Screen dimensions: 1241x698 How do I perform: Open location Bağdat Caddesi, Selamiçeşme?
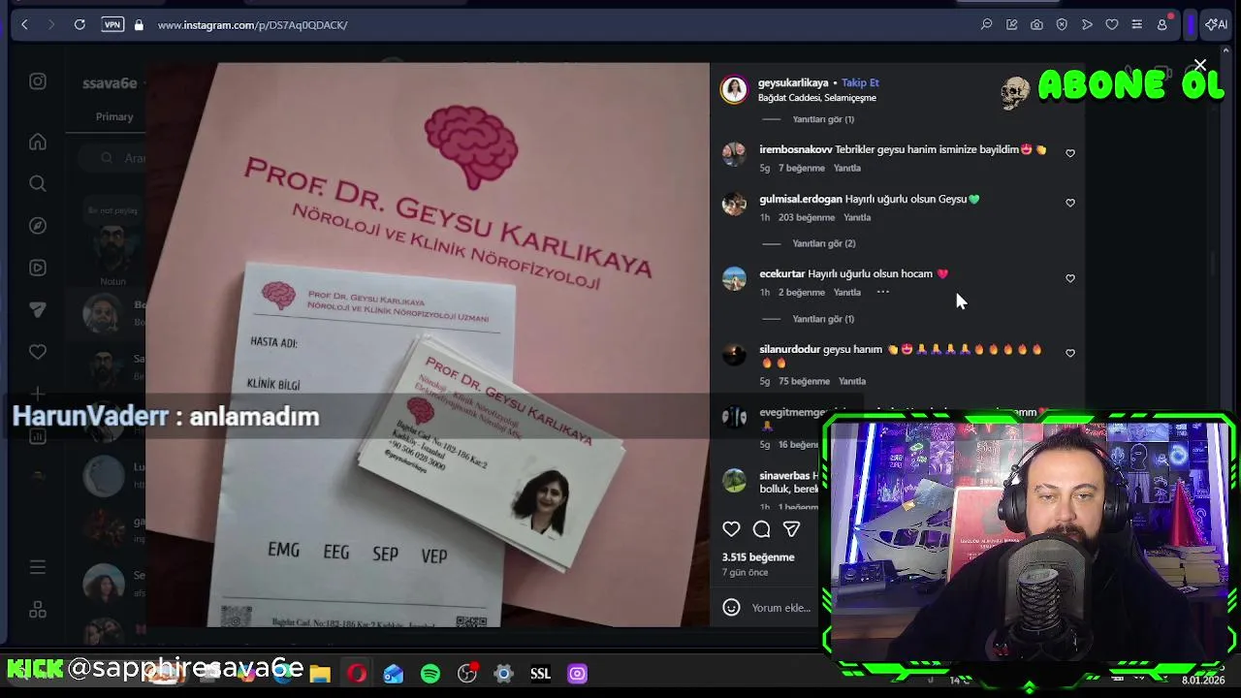(816, 98)
